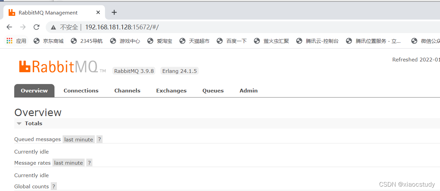Change Queued messages last minute range
Viewport: 440px width, 191px height.
coord(79,139)
